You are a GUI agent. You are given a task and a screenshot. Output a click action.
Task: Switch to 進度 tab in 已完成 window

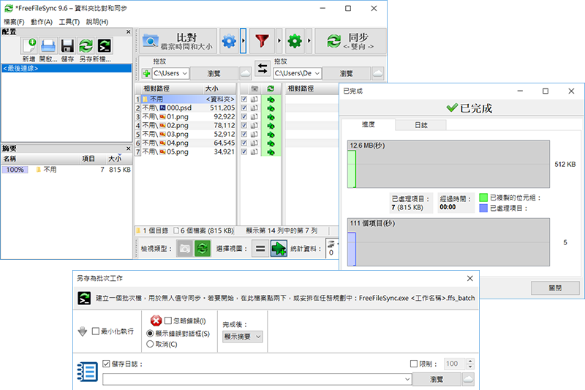click(x=369, y=124)
